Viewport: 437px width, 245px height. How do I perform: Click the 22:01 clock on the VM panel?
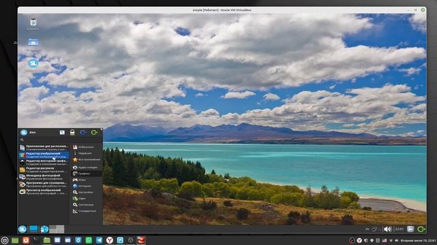coord(399,229)
